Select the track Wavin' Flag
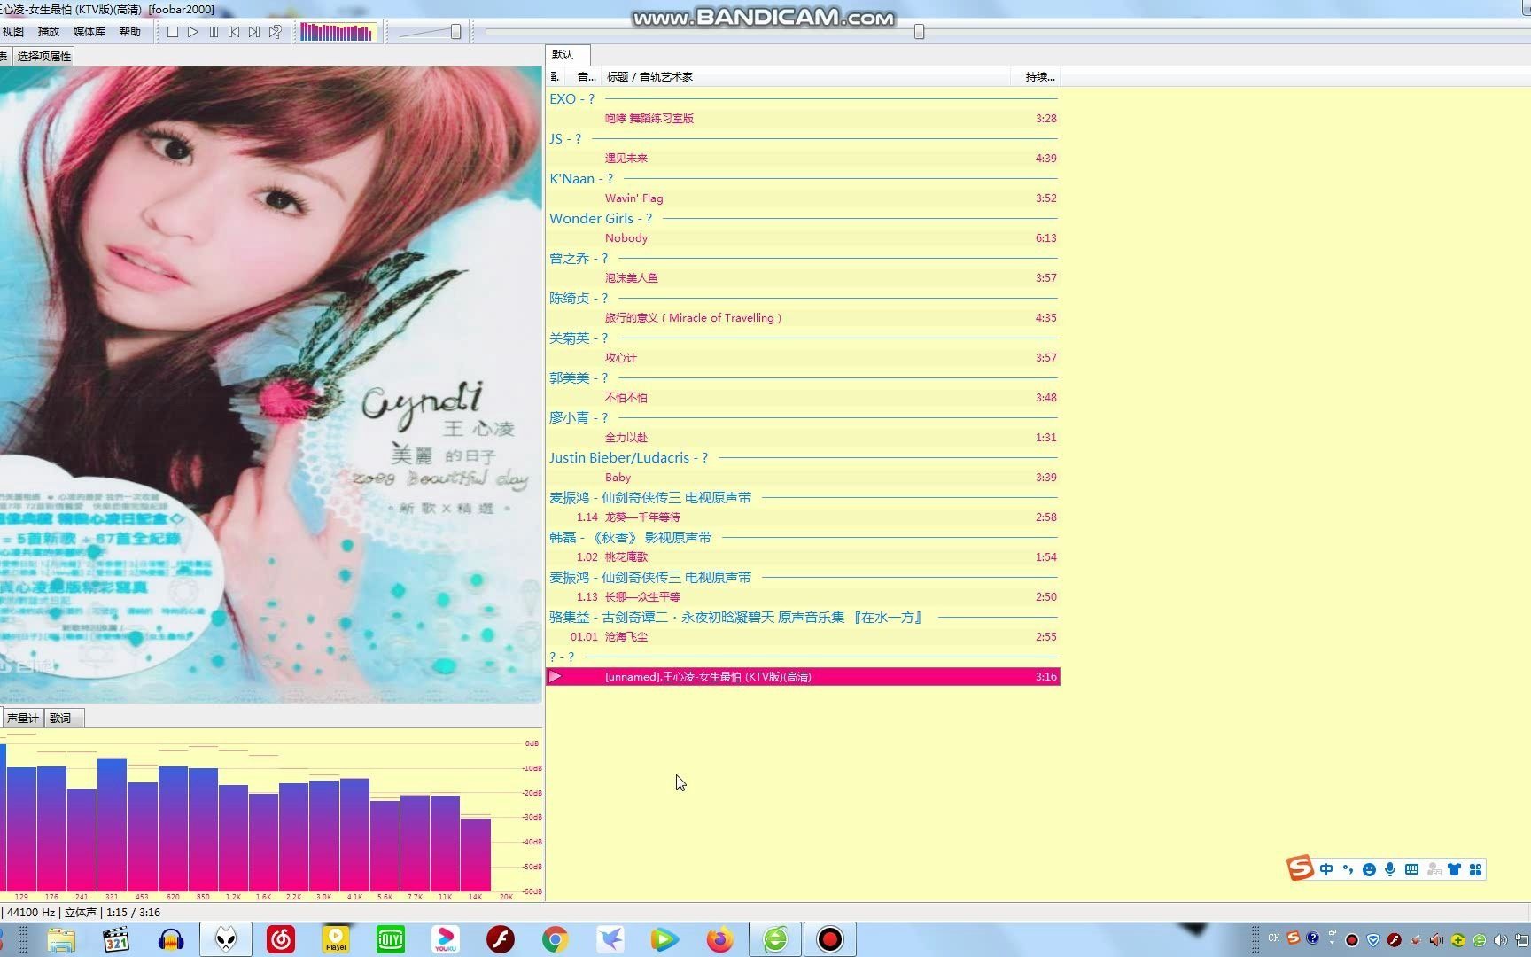The height and width of the screenshot is (957, 1531). tap(803, 198)
